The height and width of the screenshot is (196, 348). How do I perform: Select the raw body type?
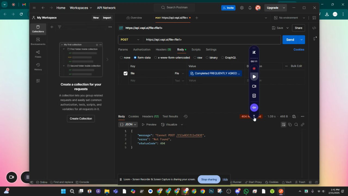(x=198, y=58)
